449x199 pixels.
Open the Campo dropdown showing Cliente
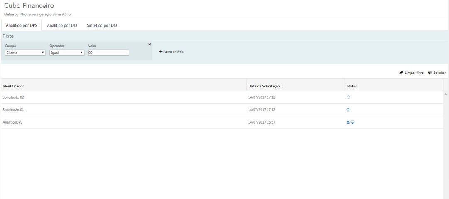25,53
